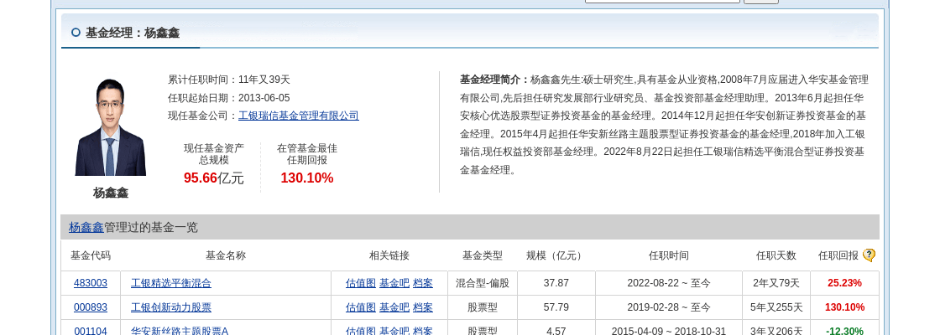Click the 任职回报 column header text
Image resolution: width=940 pixels, height=335 pixels.
(x=838, y=255)
